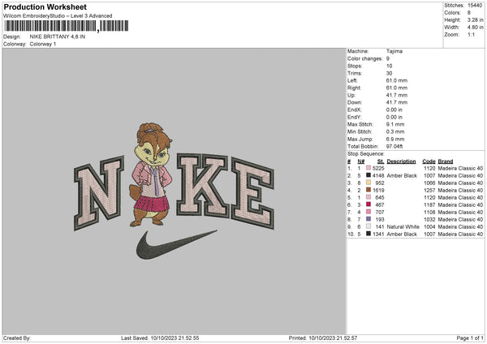This screenshot has height=344, width=487.
Task: Click the Natural White description in stop row 9
Action: pos(403,226)
